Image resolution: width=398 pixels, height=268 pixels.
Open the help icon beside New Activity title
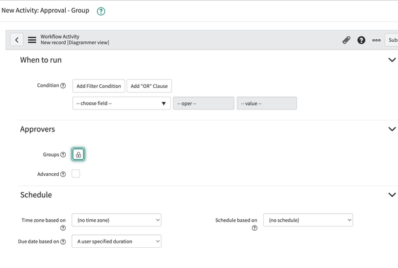[101, 11]
